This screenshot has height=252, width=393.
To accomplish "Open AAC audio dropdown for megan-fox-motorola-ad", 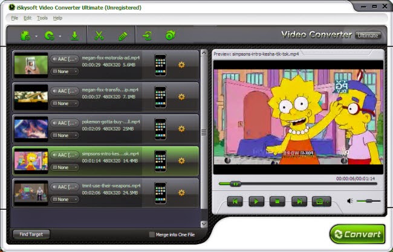I will [x=65, y=59].
